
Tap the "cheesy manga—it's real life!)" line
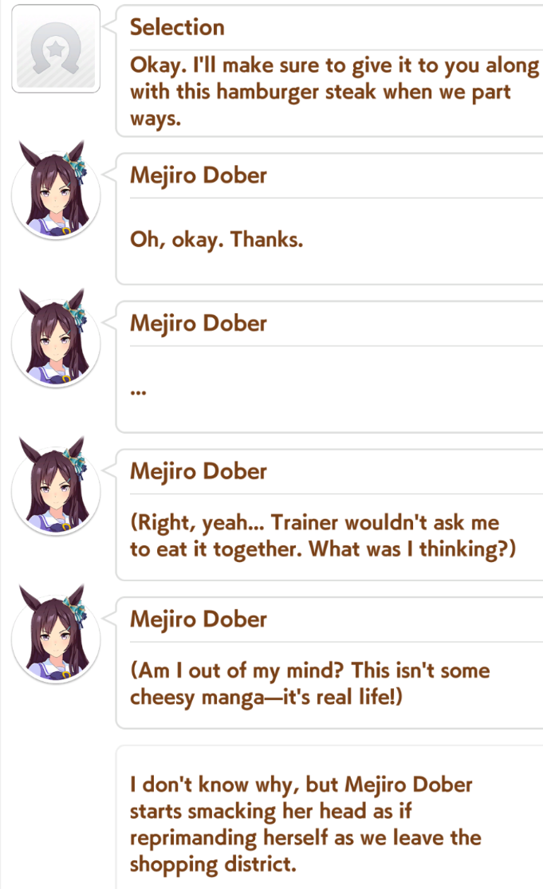coord(266,698)
